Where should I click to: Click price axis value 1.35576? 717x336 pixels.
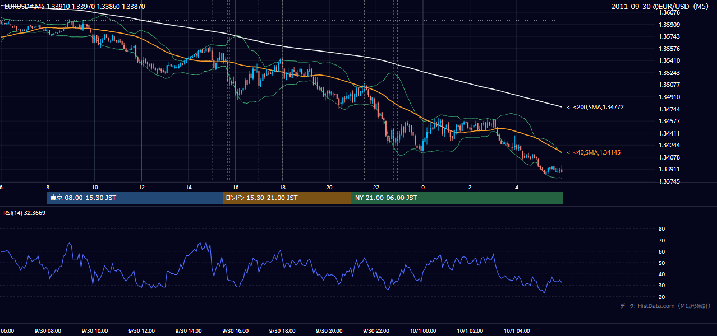[669, 49]
